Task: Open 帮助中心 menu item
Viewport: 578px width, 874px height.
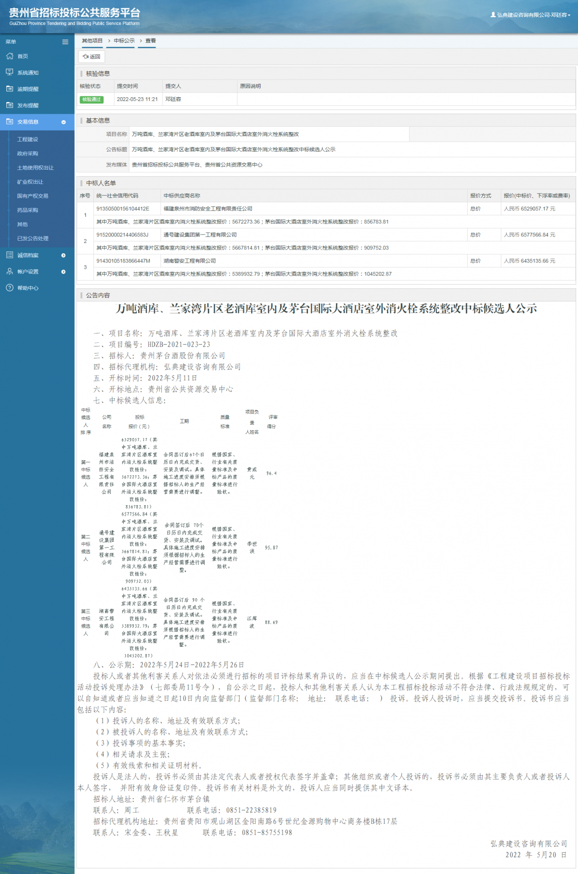Action: (28, 288)
